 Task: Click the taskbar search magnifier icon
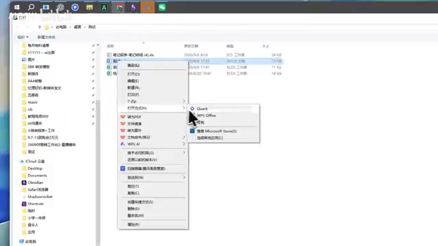(31, 7)
